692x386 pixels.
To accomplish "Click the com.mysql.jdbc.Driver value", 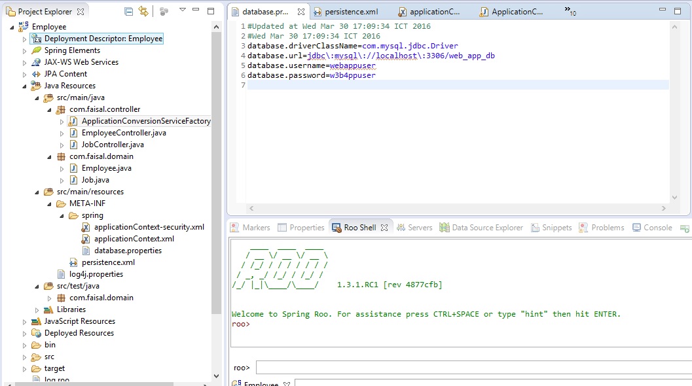I will point(410,46).
